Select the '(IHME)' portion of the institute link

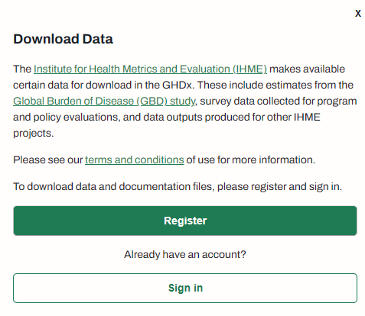coord(249,69)
